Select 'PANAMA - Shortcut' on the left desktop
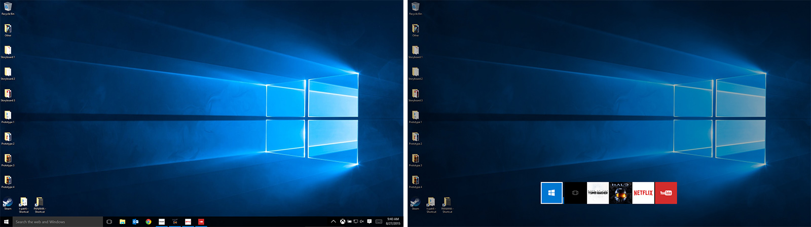The width and height of the screenshot is (811, 227). pos(40,205)
